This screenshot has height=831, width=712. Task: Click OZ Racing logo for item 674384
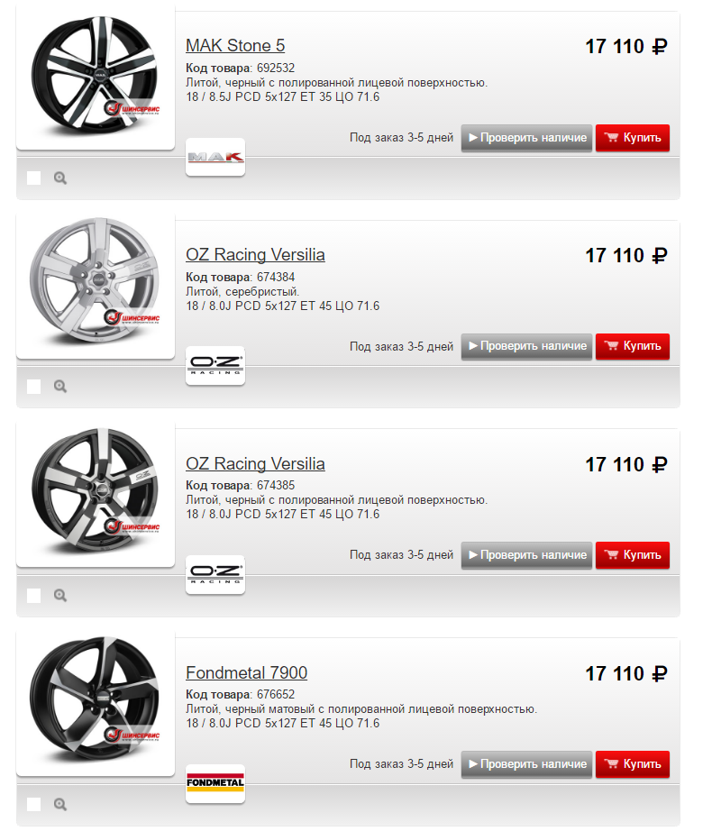(215, 366)
